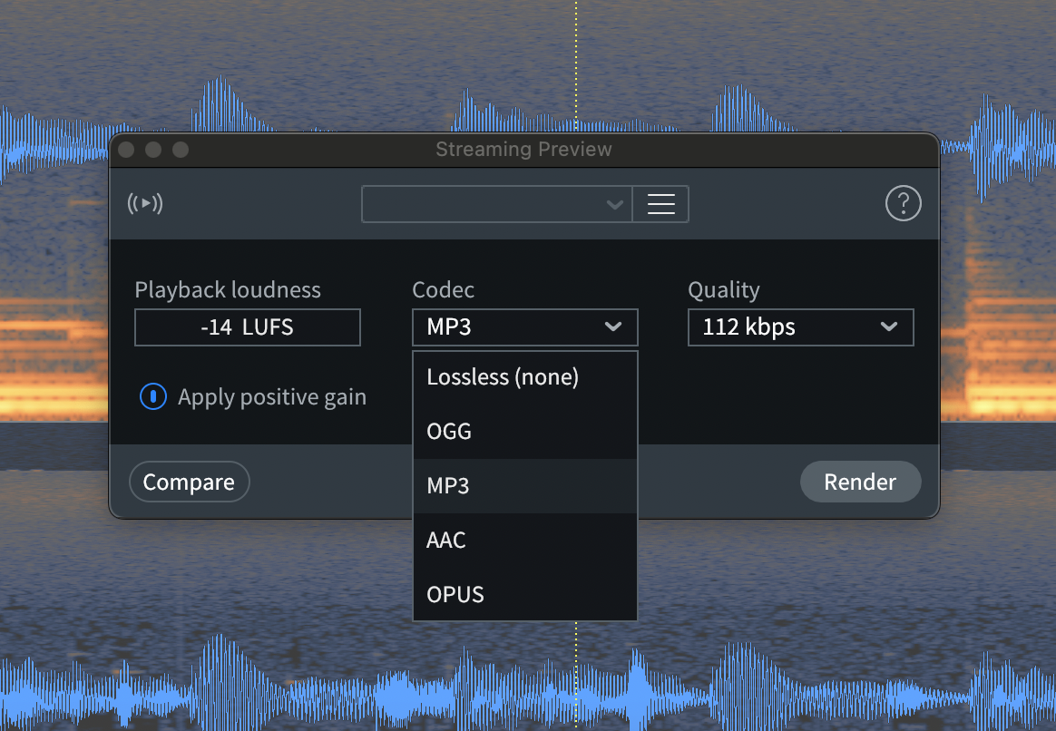Pick the MP3 entry in codec list
This screenshot has width=1056, height=731.
click(x=524, y=486)
